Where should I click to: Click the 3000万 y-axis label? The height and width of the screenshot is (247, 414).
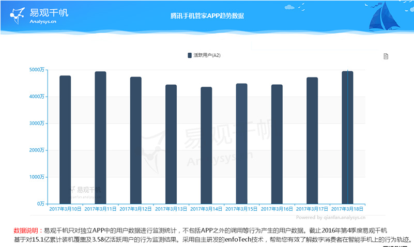[x=37, y=123]
